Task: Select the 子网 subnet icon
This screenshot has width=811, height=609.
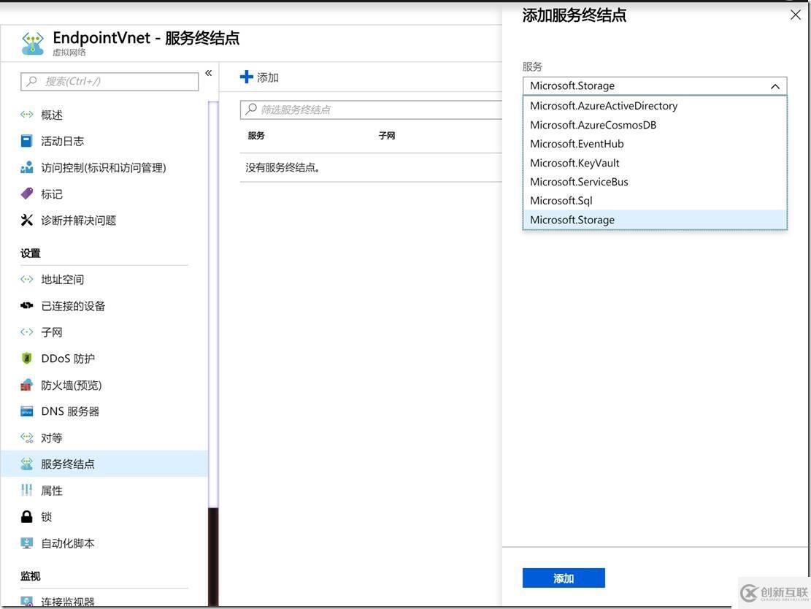Action: [25, 331]
